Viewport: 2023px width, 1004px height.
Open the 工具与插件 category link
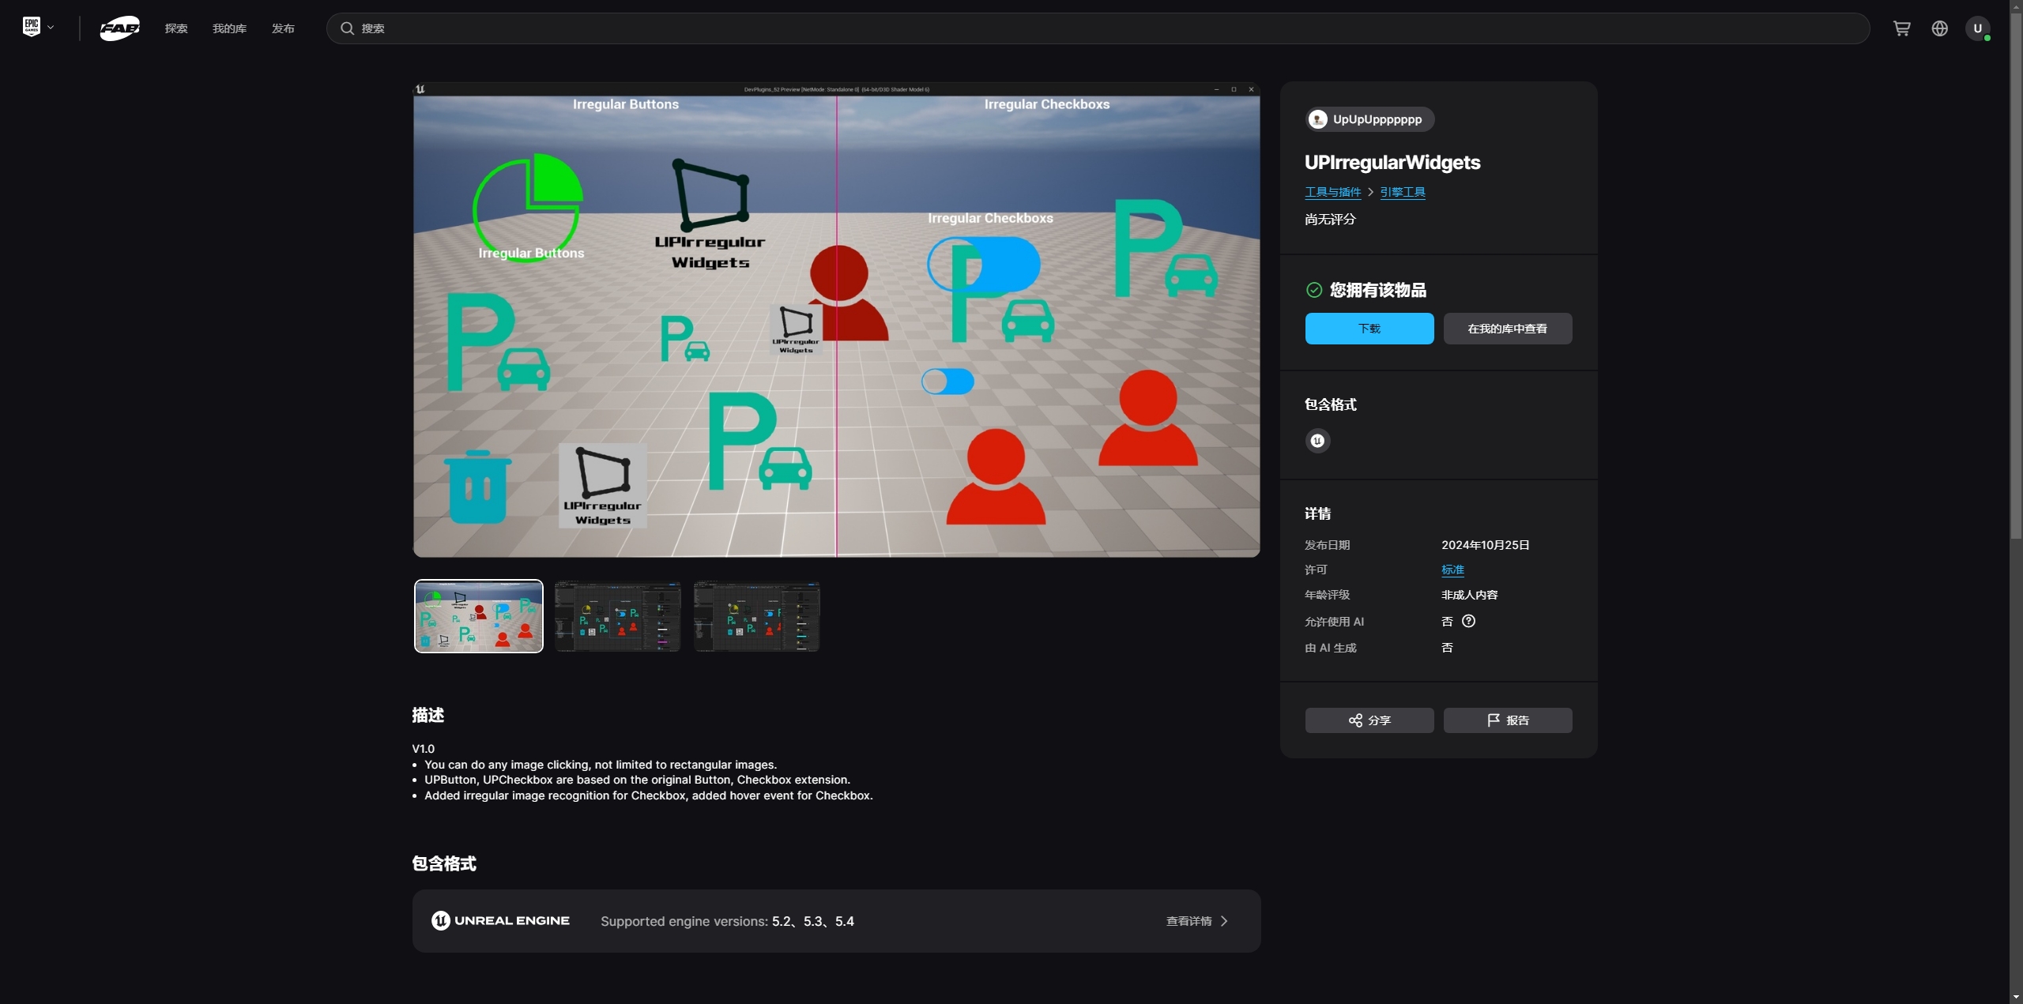[1332, 192]
